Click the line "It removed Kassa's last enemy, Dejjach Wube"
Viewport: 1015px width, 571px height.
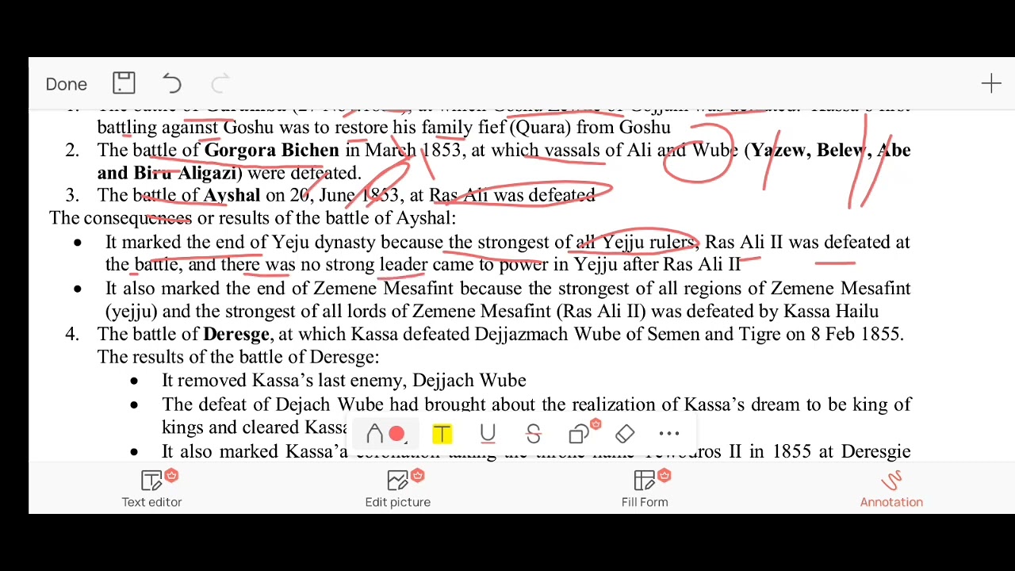(x=343, y=381)
